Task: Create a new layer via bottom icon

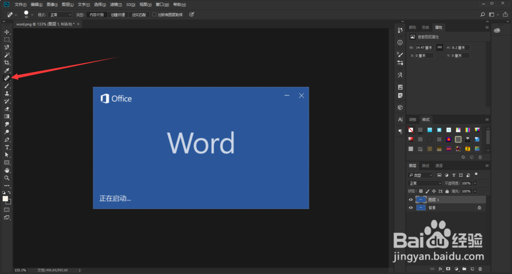Action: (472, 269)
